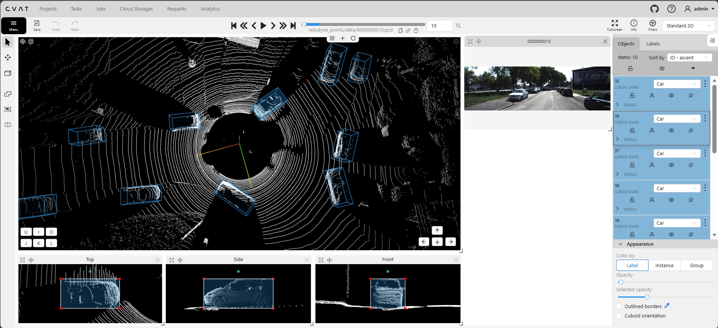Click the frame player slider

click(x=364, y=24)
